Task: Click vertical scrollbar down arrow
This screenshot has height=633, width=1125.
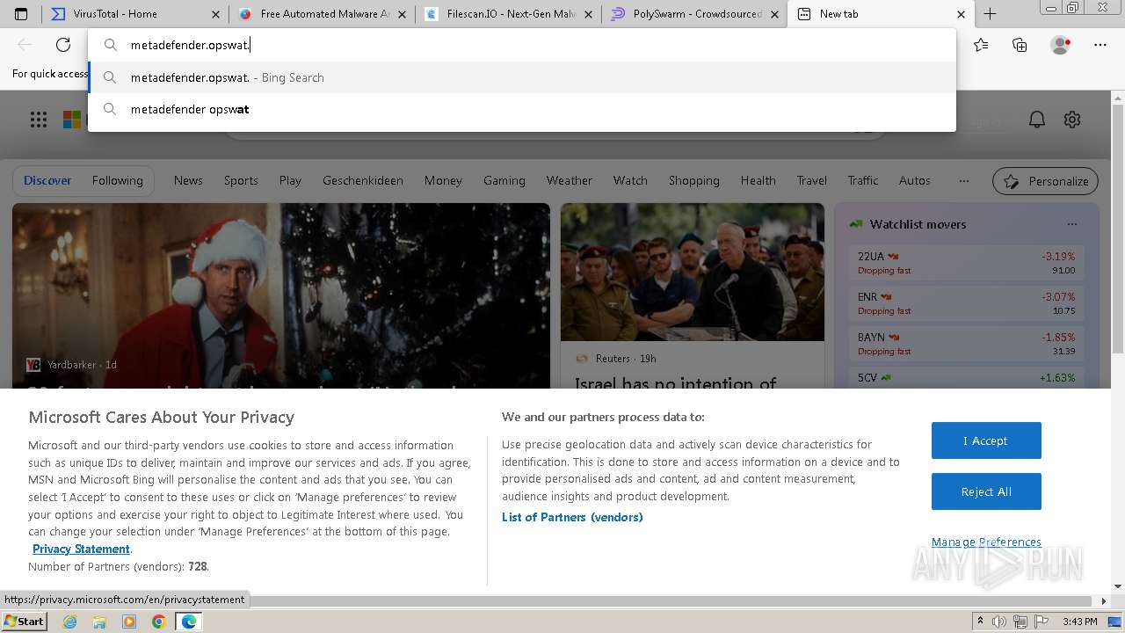Action: pyautogui.click(x=1118, y=586)
